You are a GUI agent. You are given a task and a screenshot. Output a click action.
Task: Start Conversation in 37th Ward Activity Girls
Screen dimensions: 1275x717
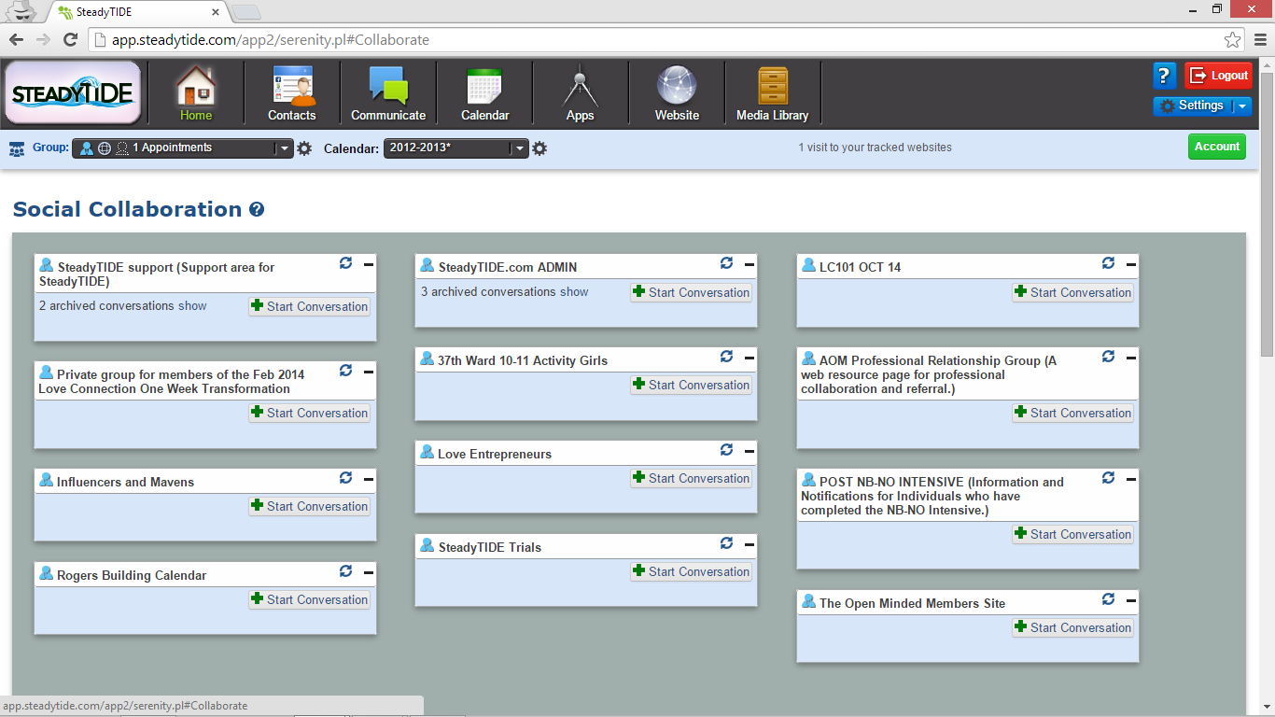(x=691, y=385)
